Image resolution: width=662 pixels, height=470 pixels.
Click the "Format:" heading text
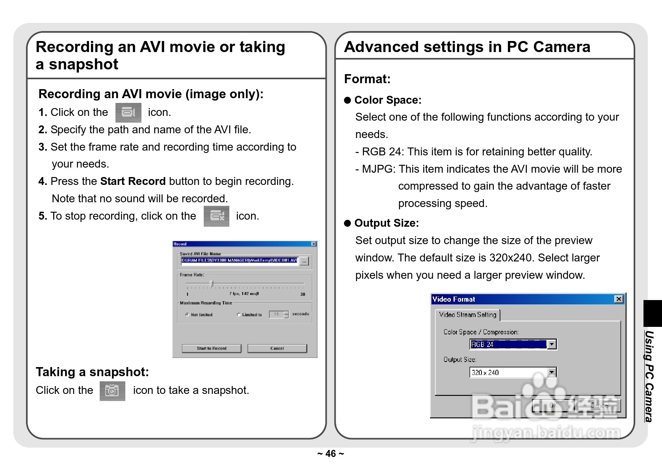coord(367,79)
